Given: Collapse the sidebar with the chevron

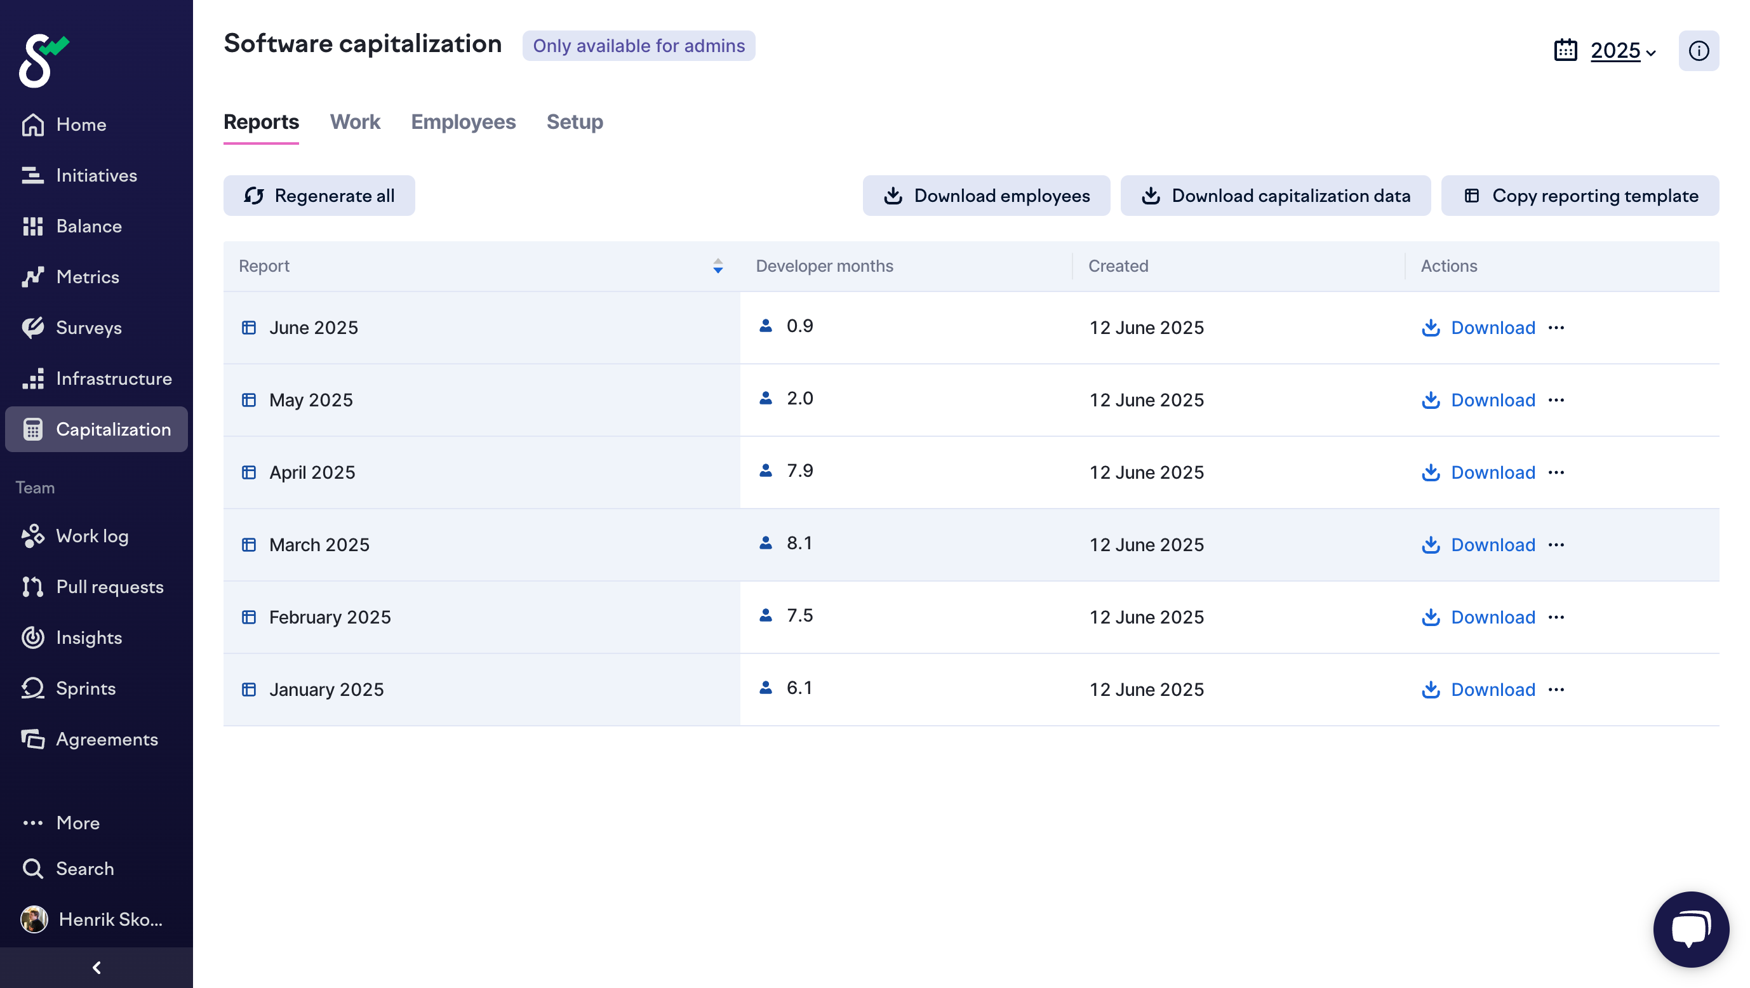Looking at the screenshot, I should click(x=97, y=967).
